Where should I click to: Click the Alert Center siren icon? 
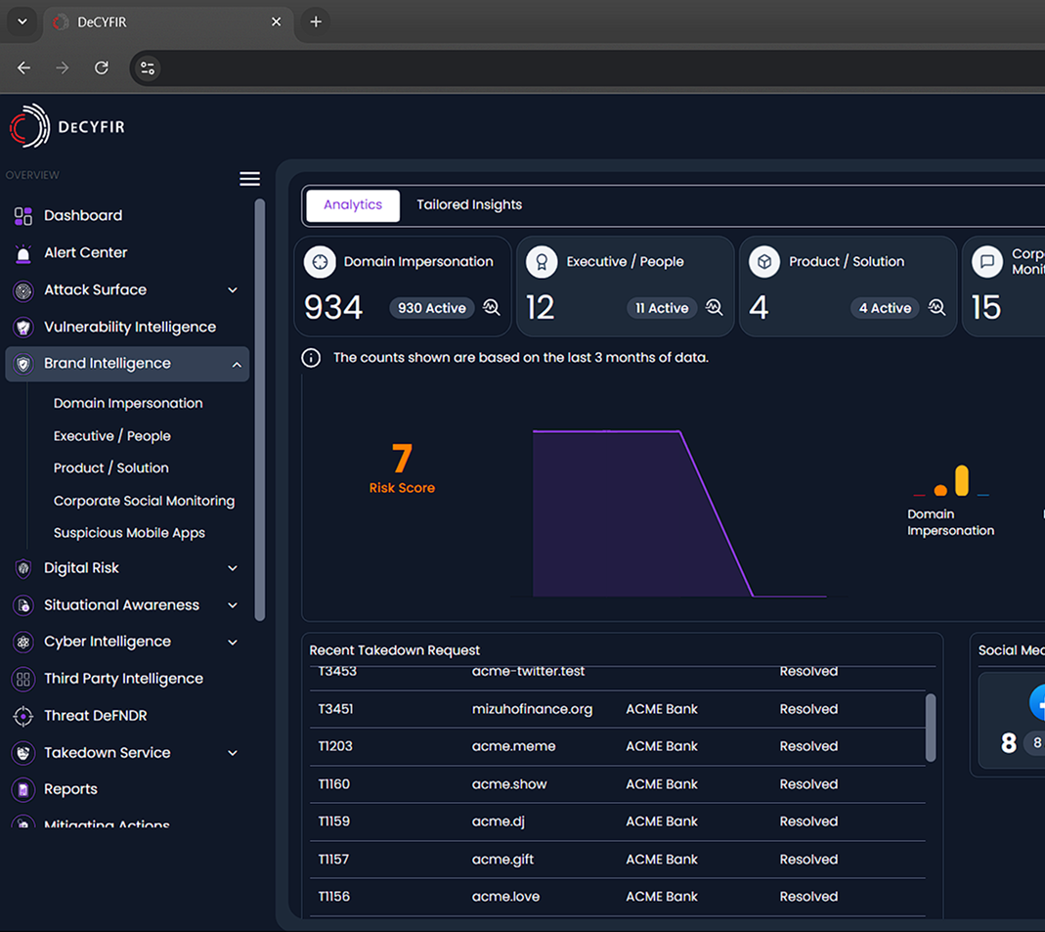coord(23,253)
